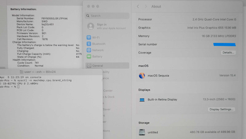Select Battery in the sidebar
This screenshot has height=139, width=246.
[x=97, y=56]
